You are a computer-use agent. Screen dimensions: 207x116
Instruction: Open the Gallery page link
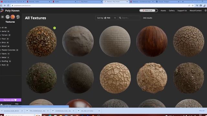click(x=172, y=11)
